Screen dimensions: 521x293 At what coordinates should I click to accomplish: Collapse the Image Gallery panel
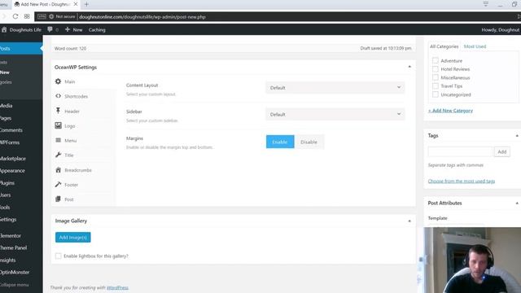pyautogui.click(x=409, y=221)
